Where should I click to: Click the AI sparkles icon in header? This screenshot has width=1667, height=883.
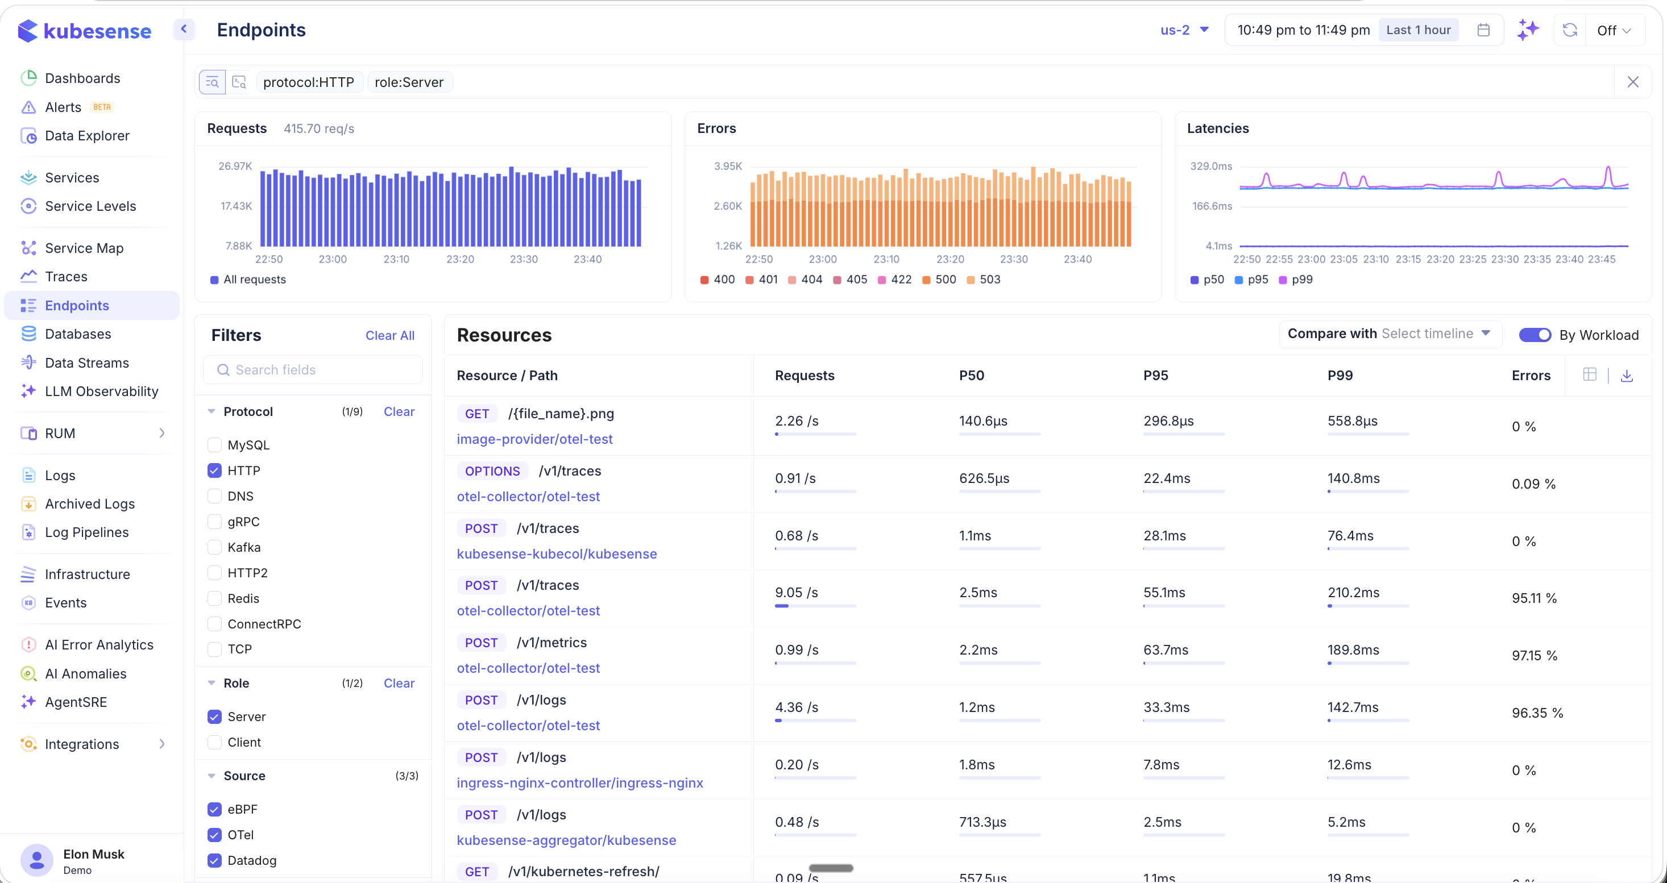[x=1528, y=30]
